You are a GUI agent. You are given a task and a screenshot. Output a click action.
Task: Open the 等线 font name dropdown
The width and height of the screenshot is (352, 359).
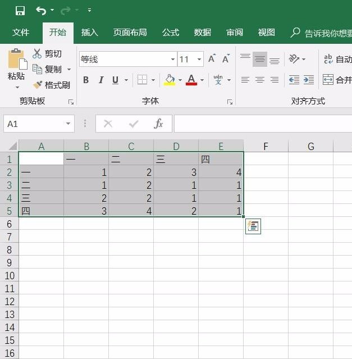[x=173, y=60]
